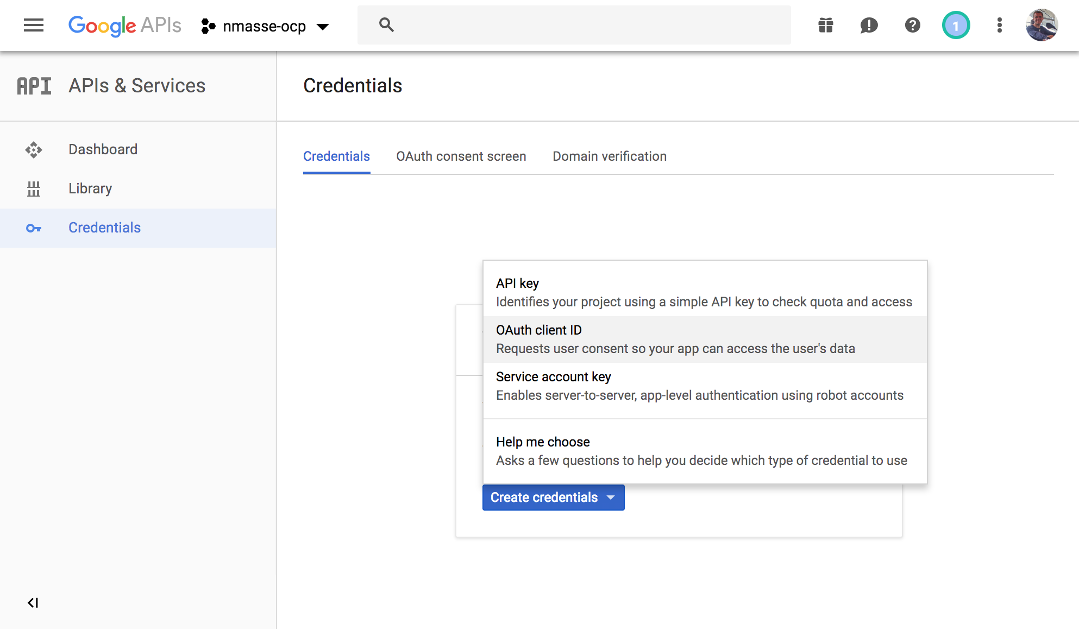Click the user profile picture

(1042, 25)
